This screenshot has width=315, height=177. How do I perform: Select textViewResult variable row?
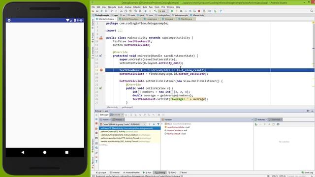point(175,134)
